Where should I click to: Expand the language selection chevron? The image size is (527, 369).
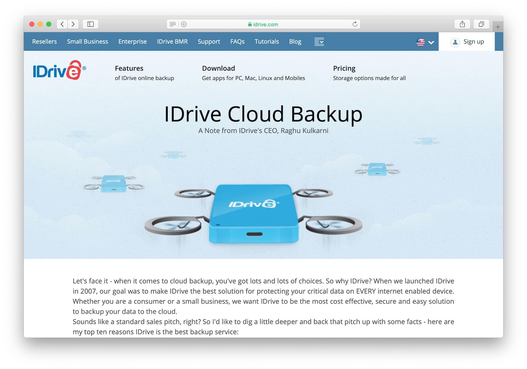(x=431, y=42)
